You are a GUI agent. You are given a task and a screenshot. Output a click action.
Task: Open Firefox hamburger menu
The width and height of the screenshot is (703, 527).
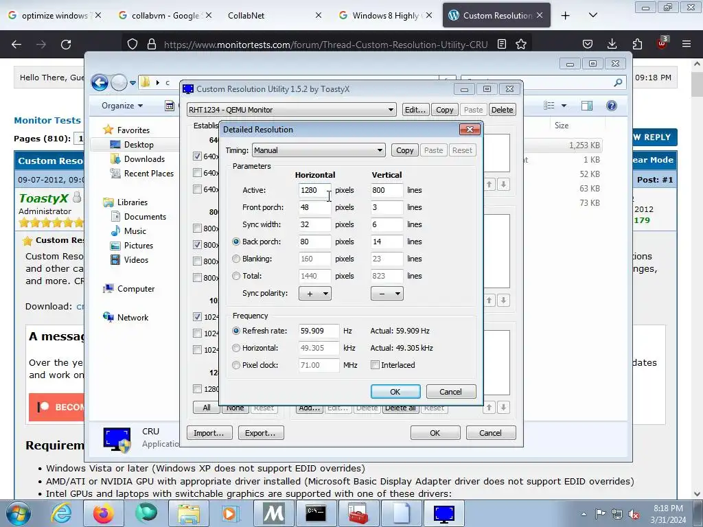[x=687, y=44]
